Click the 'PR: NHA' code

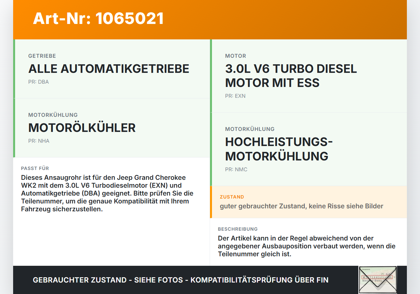tap(39, 141)
